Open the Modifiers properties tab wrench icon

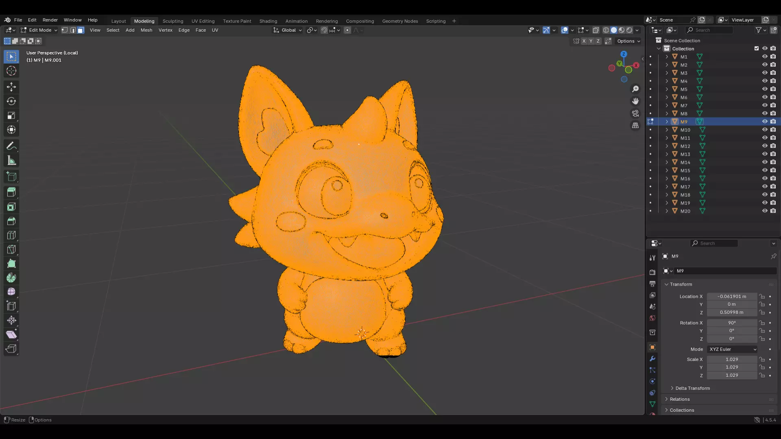pos(652,359)
